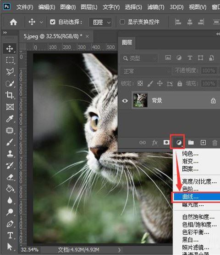This screenshot has height=255, width=220.
Task: Select the Polygonal Lasso tool
Action: 10,71
